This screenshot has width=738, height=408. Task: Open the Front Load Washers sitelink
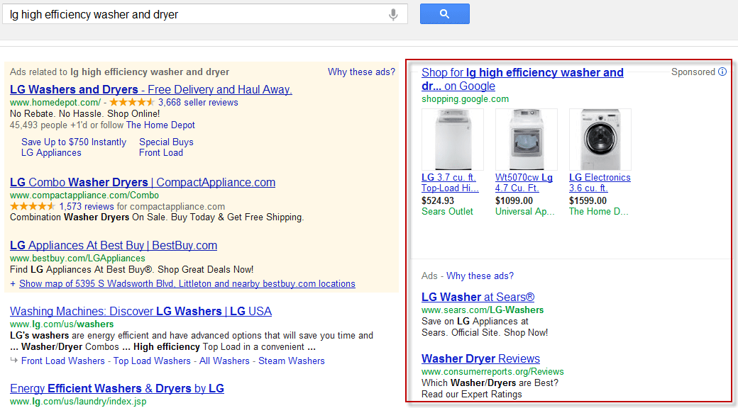(63, 361)
